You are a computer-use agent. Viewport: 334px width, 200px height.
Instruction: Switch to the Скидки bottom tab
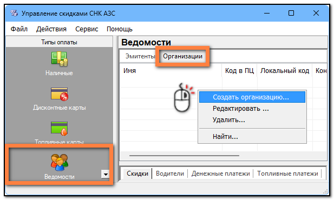click(137, 174)
